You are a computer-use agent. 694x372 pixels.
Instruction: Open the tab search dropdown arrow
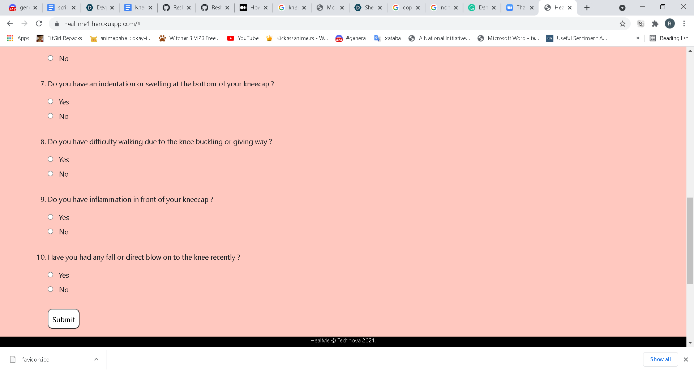pos(622,8)
